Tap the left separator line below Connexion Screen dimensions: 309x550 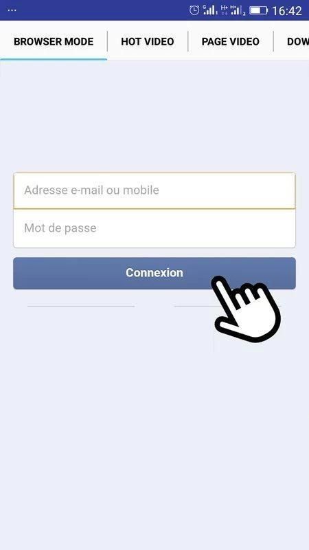click(x=81, y=306)
